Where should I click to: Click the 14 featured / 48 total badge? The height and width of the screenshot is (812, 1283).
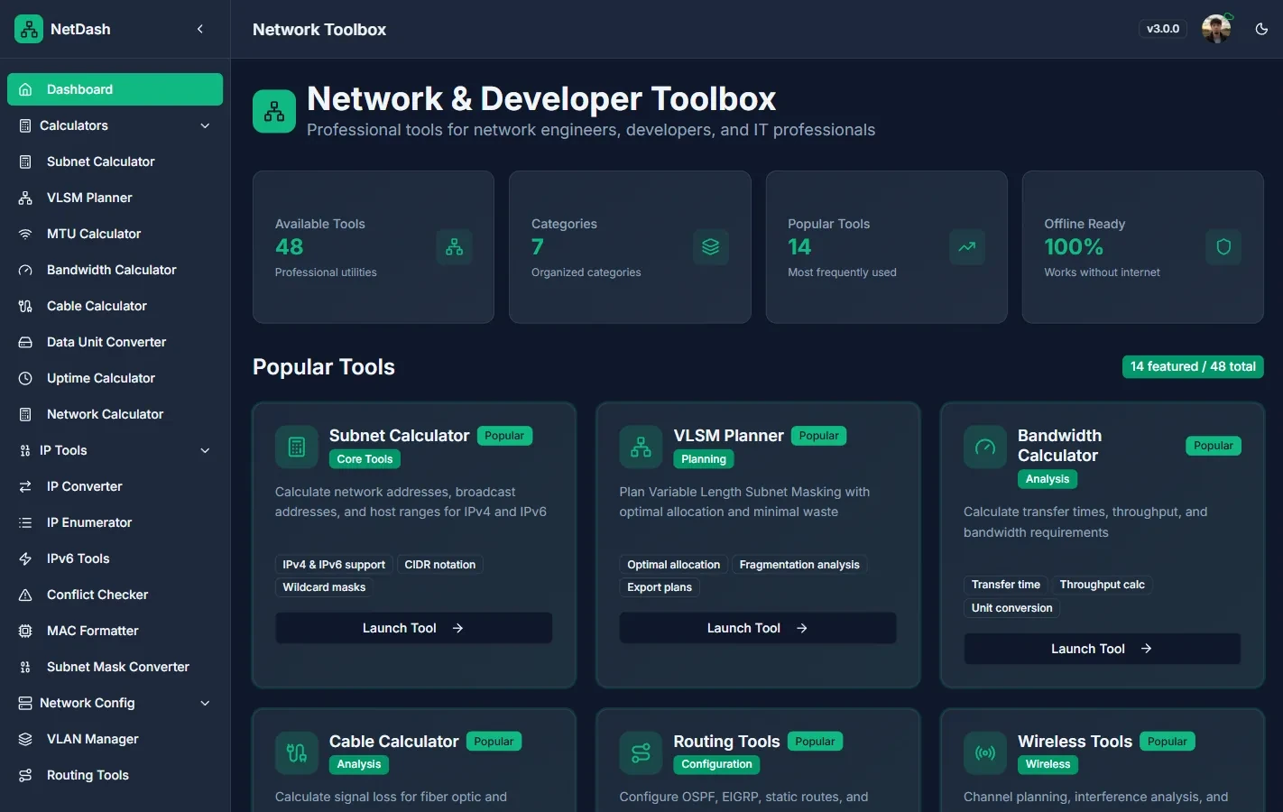pos(1193,366)
